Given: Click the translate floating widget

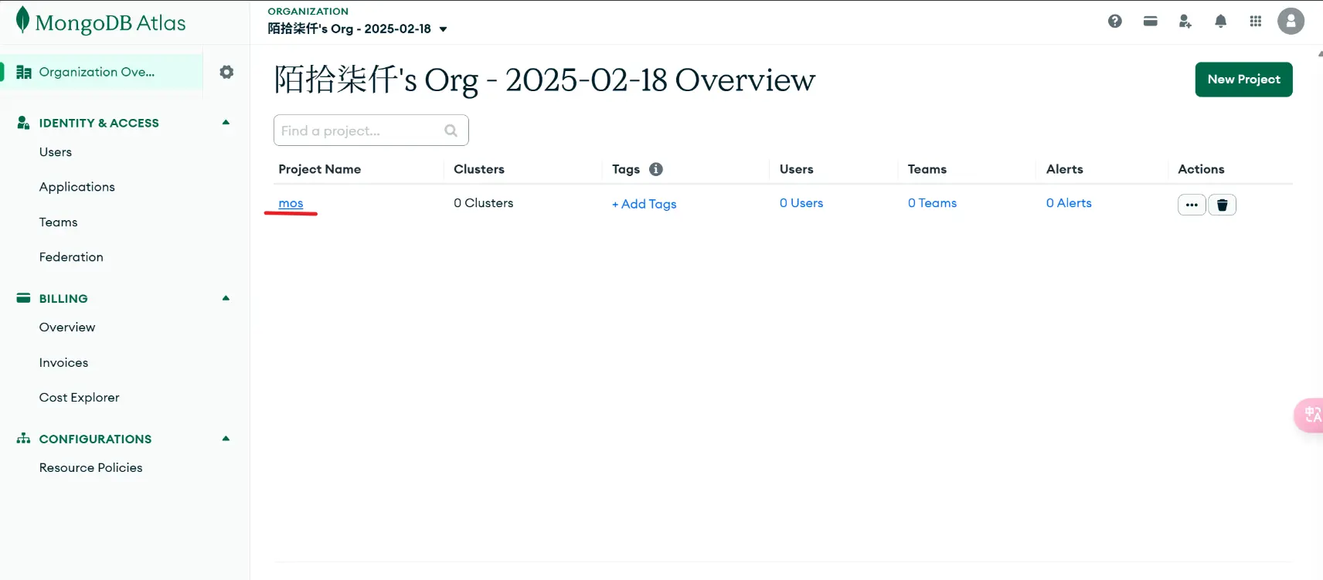Looking at the screenshot, I should pos(1311,415).
